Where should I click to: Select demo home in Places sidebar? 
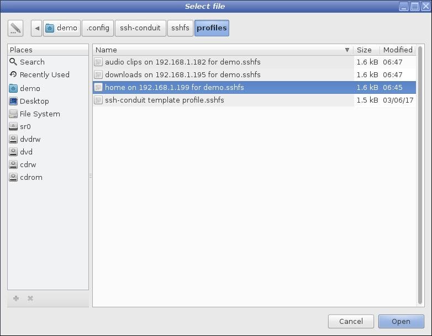(48, 88)
